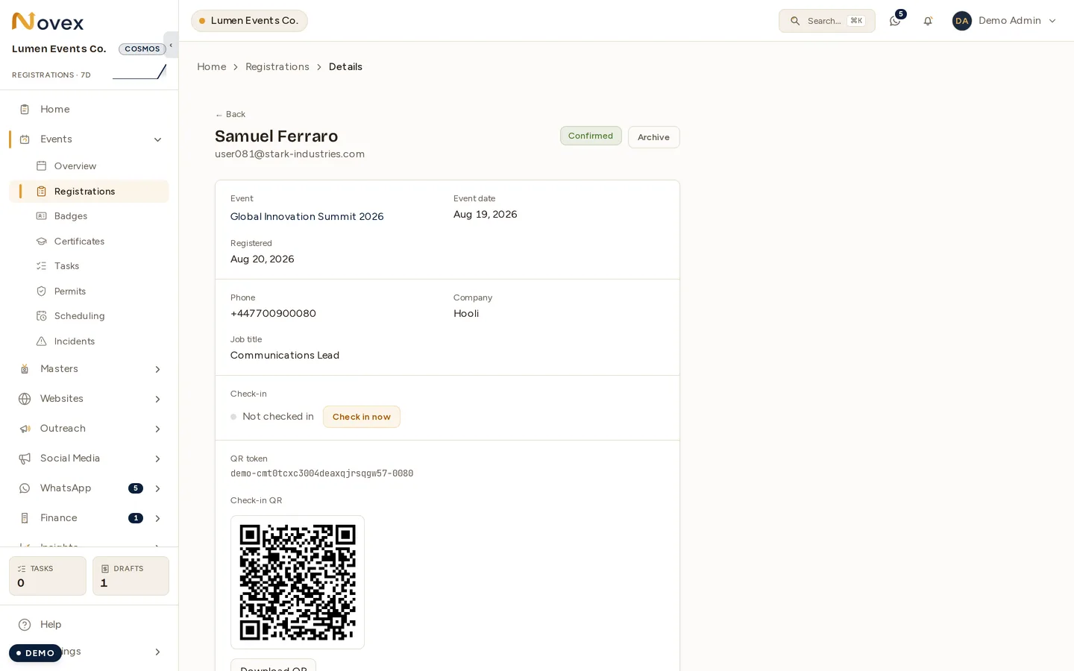Screen dimensions: 1074x671
Task: Click the email user081@stark-industries.com
Action: 289,154
